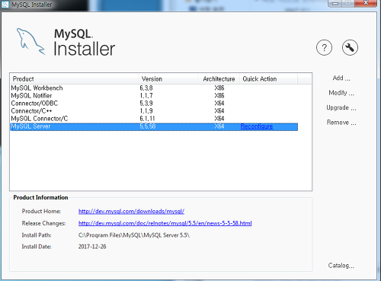Image resolution: width=381 pixels, height=281 pixels.
Task: Open the wrench settings icon
Action: click(x=350, y=47)
